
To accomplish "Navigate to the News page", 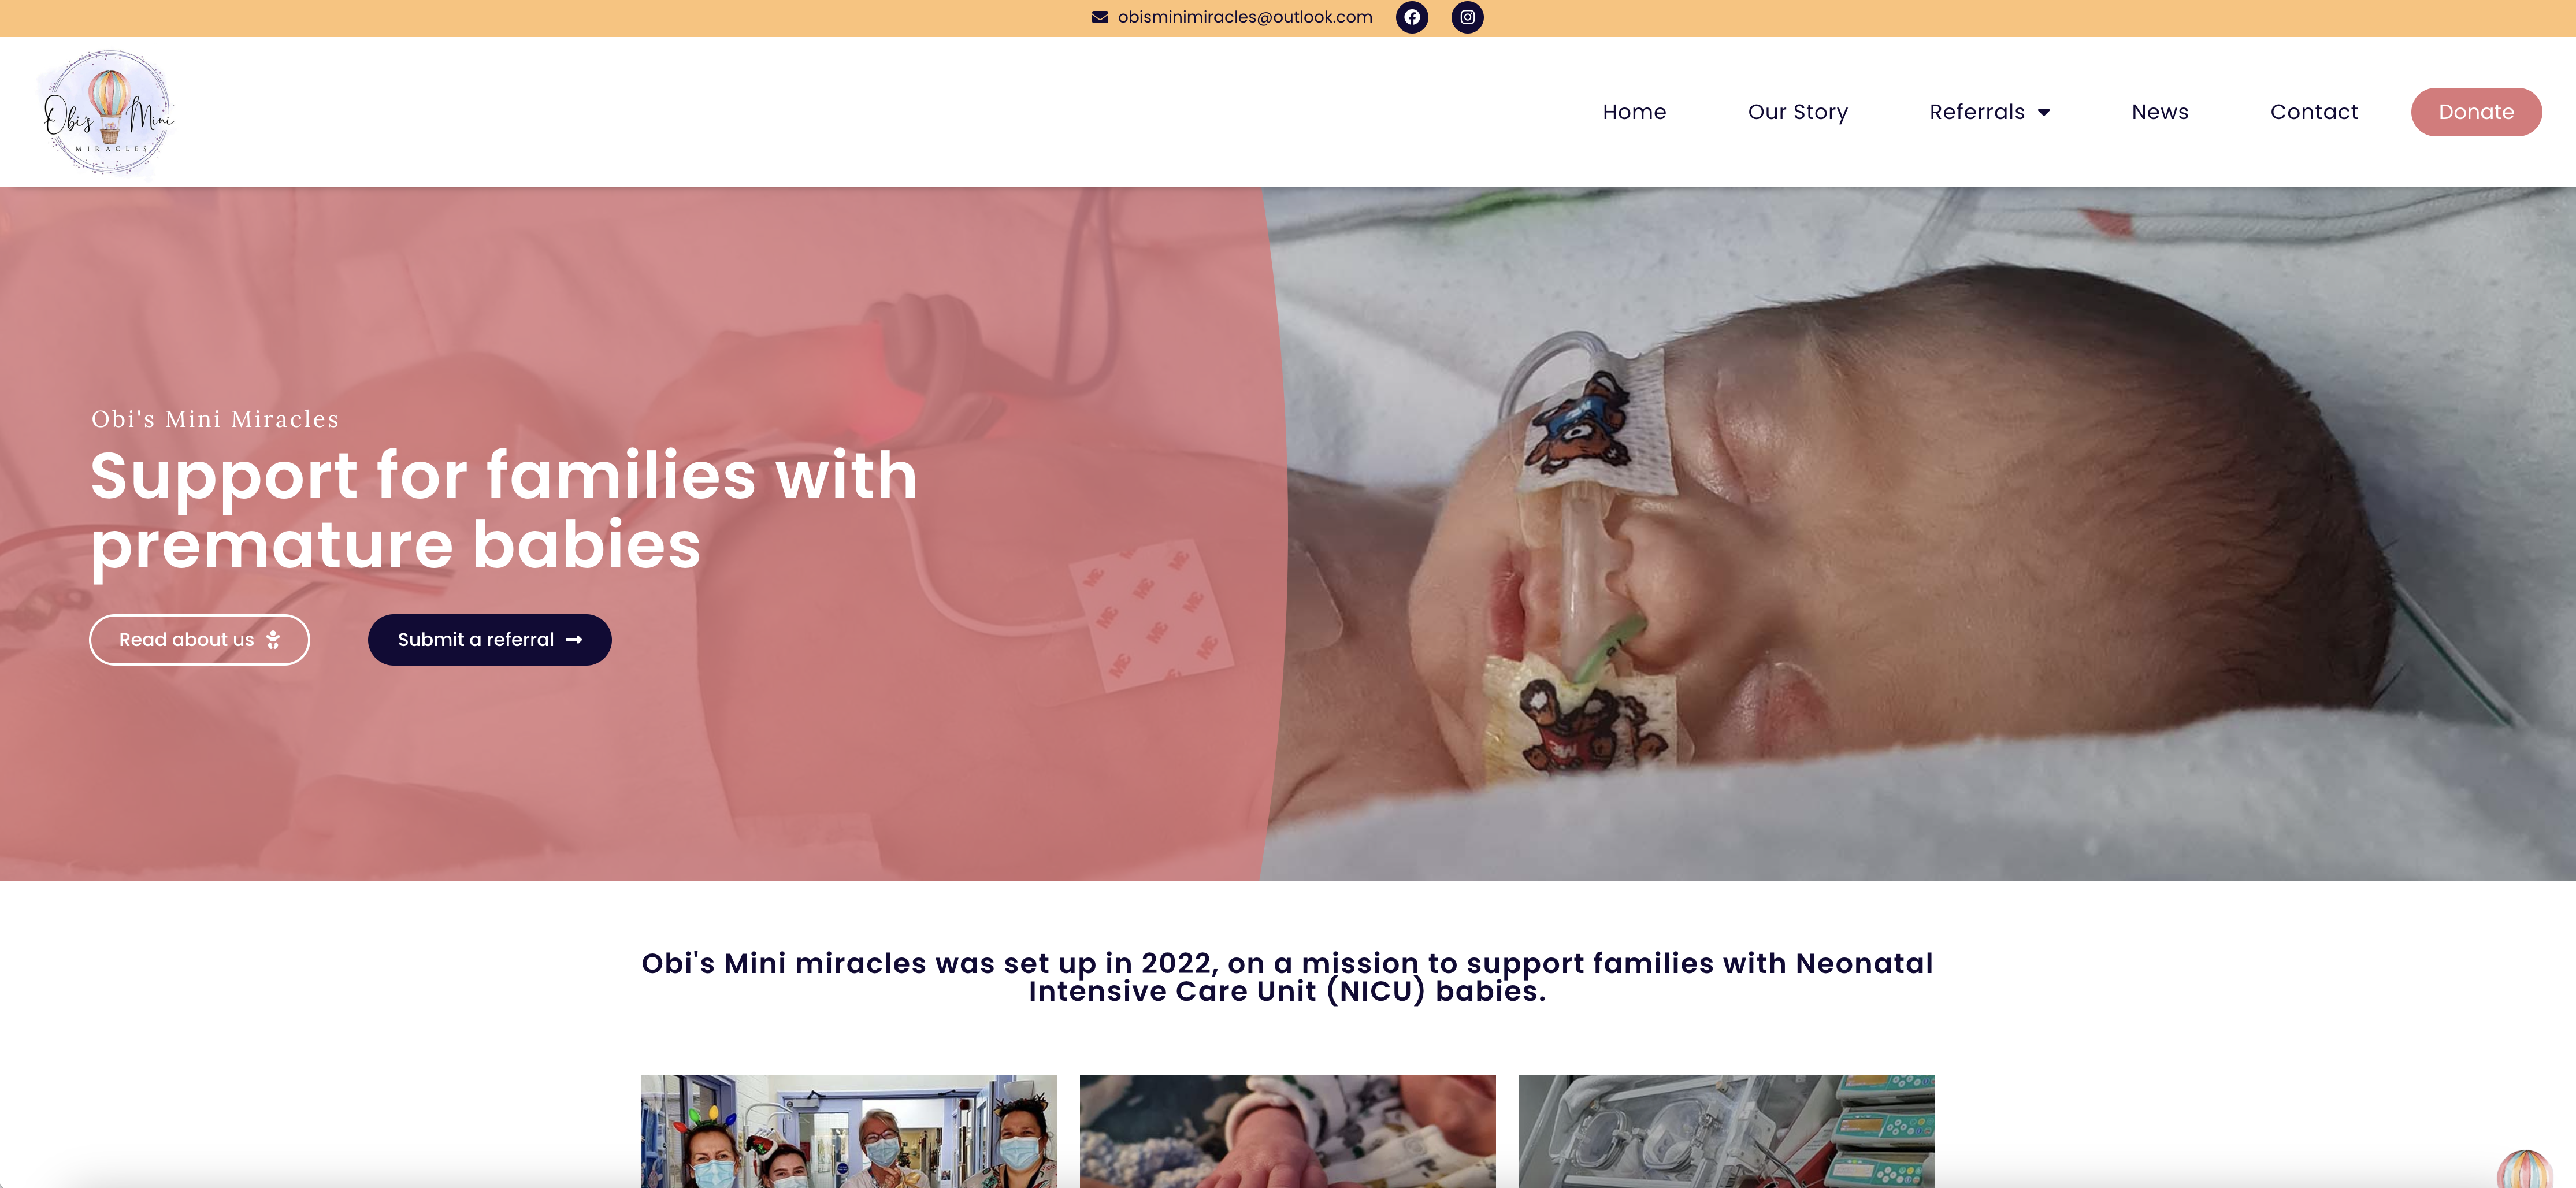I will [2160, 112].
